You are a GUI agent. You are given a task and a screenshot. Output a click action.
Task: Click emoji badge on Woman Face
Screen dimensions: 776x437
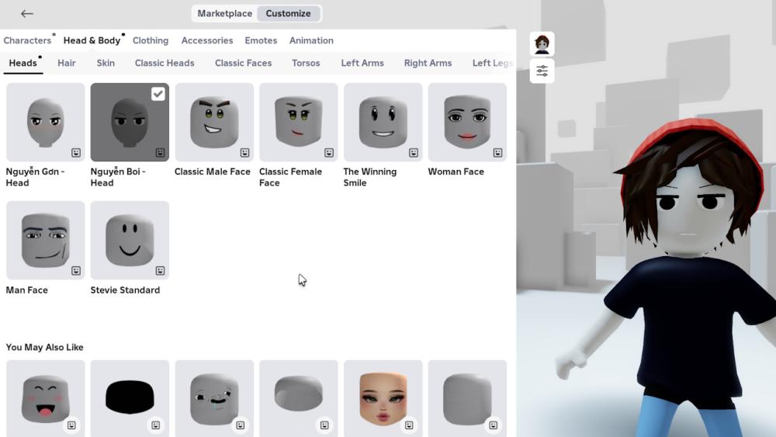(x=498, y=152)
